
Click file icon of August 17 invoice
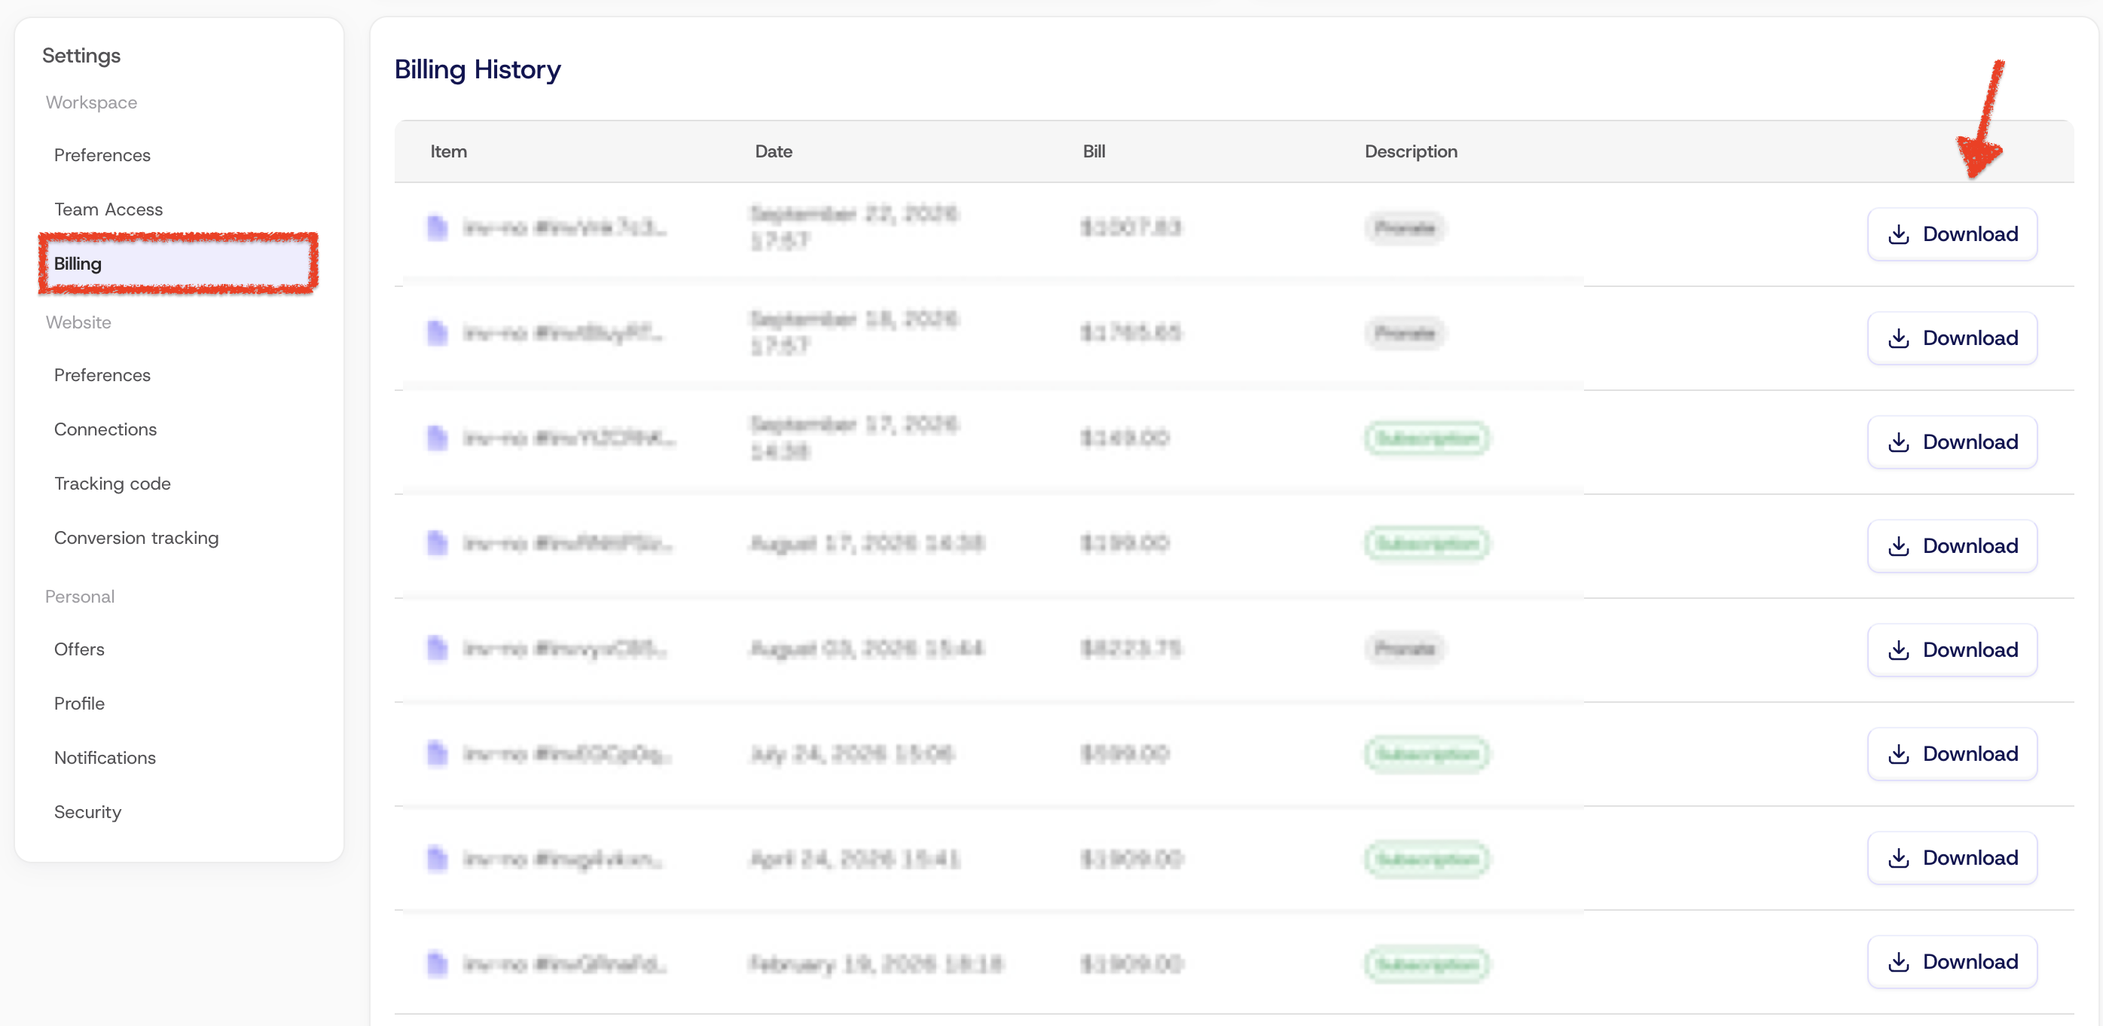(x=438, y=543)
